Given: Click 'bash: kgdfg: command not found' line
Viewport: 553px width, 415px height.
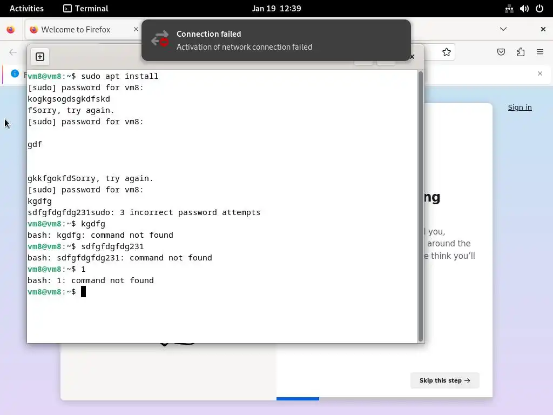Looking at the screenshot, I should point(100,235).
